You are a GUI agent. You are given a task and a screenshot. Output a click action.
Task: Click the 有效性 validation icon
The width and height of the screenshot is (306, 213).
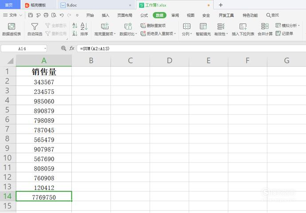click(x=221, y=26)
